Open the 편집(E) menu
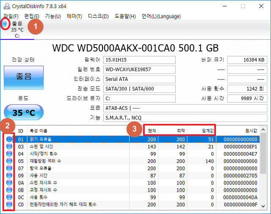 32,17
